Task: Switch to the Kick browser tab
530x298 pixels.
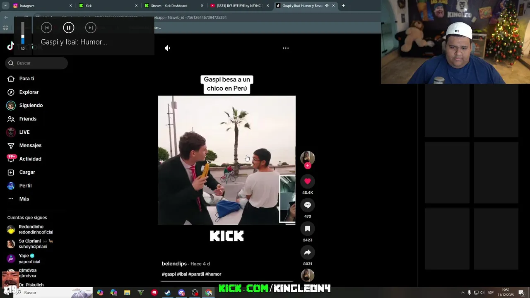Action: point(108,6)
